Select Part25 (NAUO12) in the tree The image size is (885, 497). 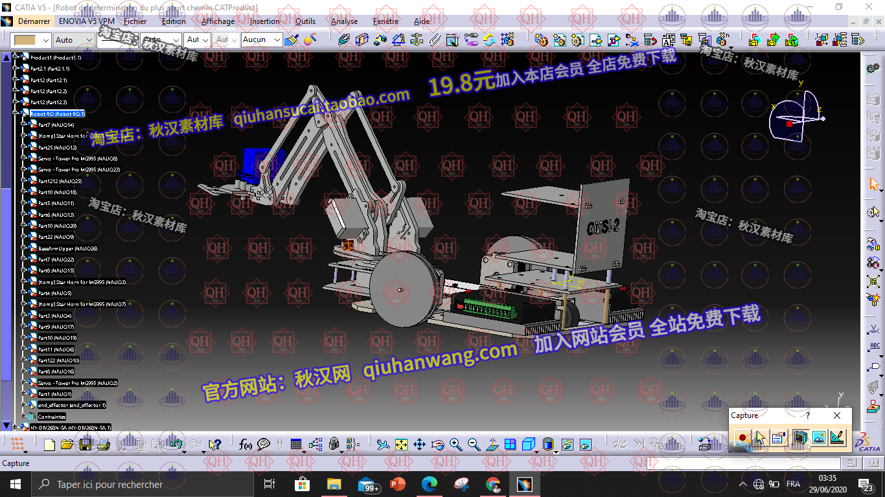(57, 147)
